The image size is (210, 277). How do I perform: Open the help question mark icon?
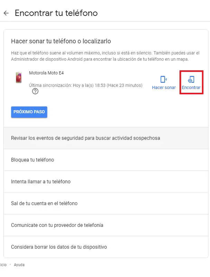(35, 91)
